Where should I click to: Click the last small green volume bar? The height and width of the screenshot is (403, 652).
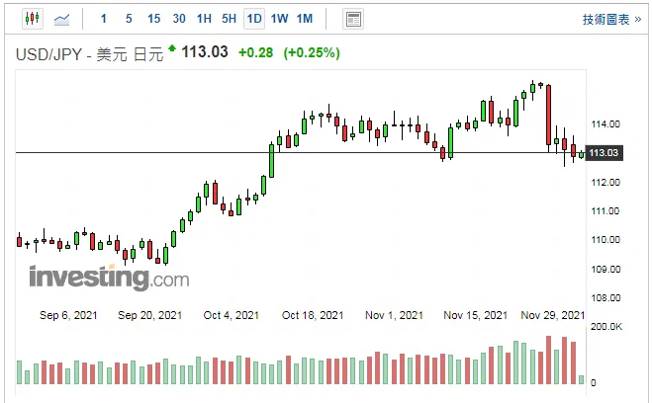[581, 379]
